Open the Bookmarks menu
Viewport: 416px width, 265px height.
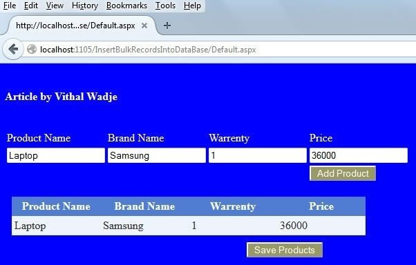click(126, 6)
